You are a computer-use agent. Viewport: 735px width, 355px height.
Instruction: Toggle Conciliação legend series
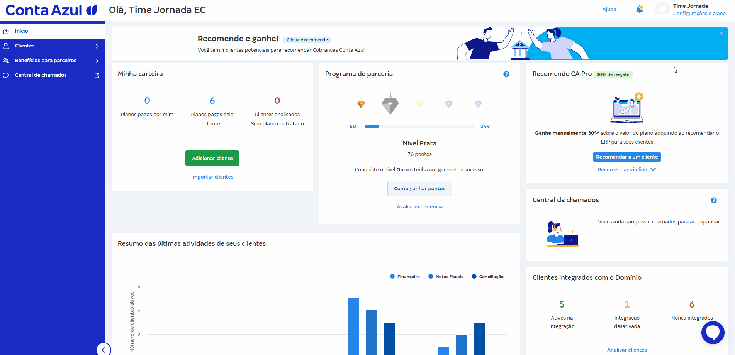coord(487,277)
